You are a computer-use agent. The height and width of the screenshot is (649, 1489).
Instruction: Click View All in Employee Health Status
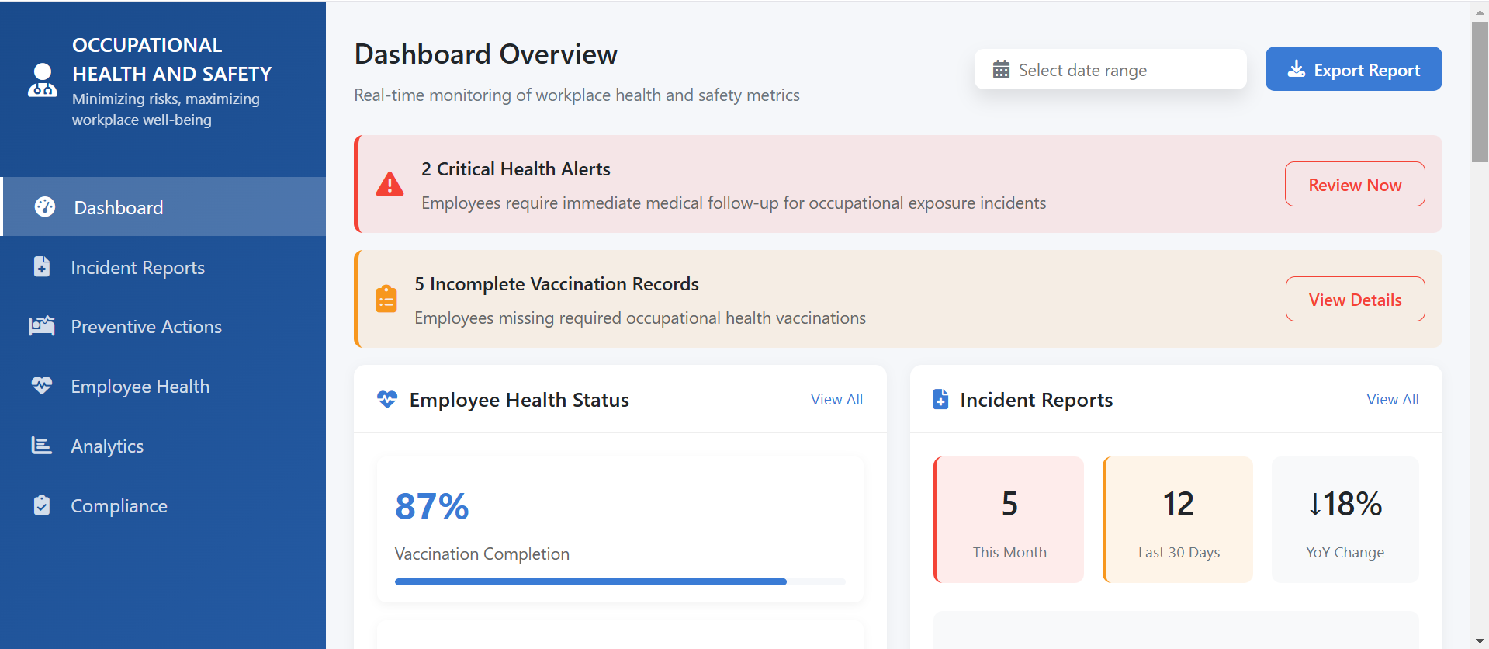836,399
